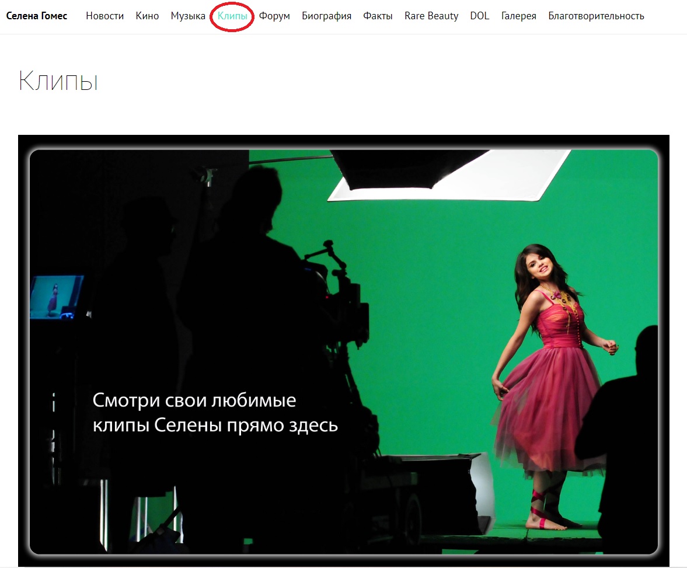687x568 pixels.
Task: Navigate to the Биография page
Action: point(326,16)
